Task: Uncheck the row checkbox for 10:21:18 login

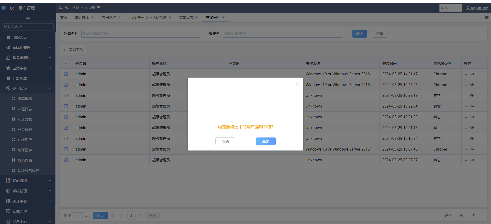Action: (x=66, y=128)
